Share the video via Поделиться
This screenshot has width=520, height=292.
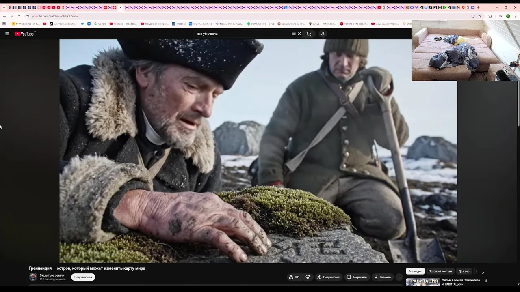pos(328,277)
